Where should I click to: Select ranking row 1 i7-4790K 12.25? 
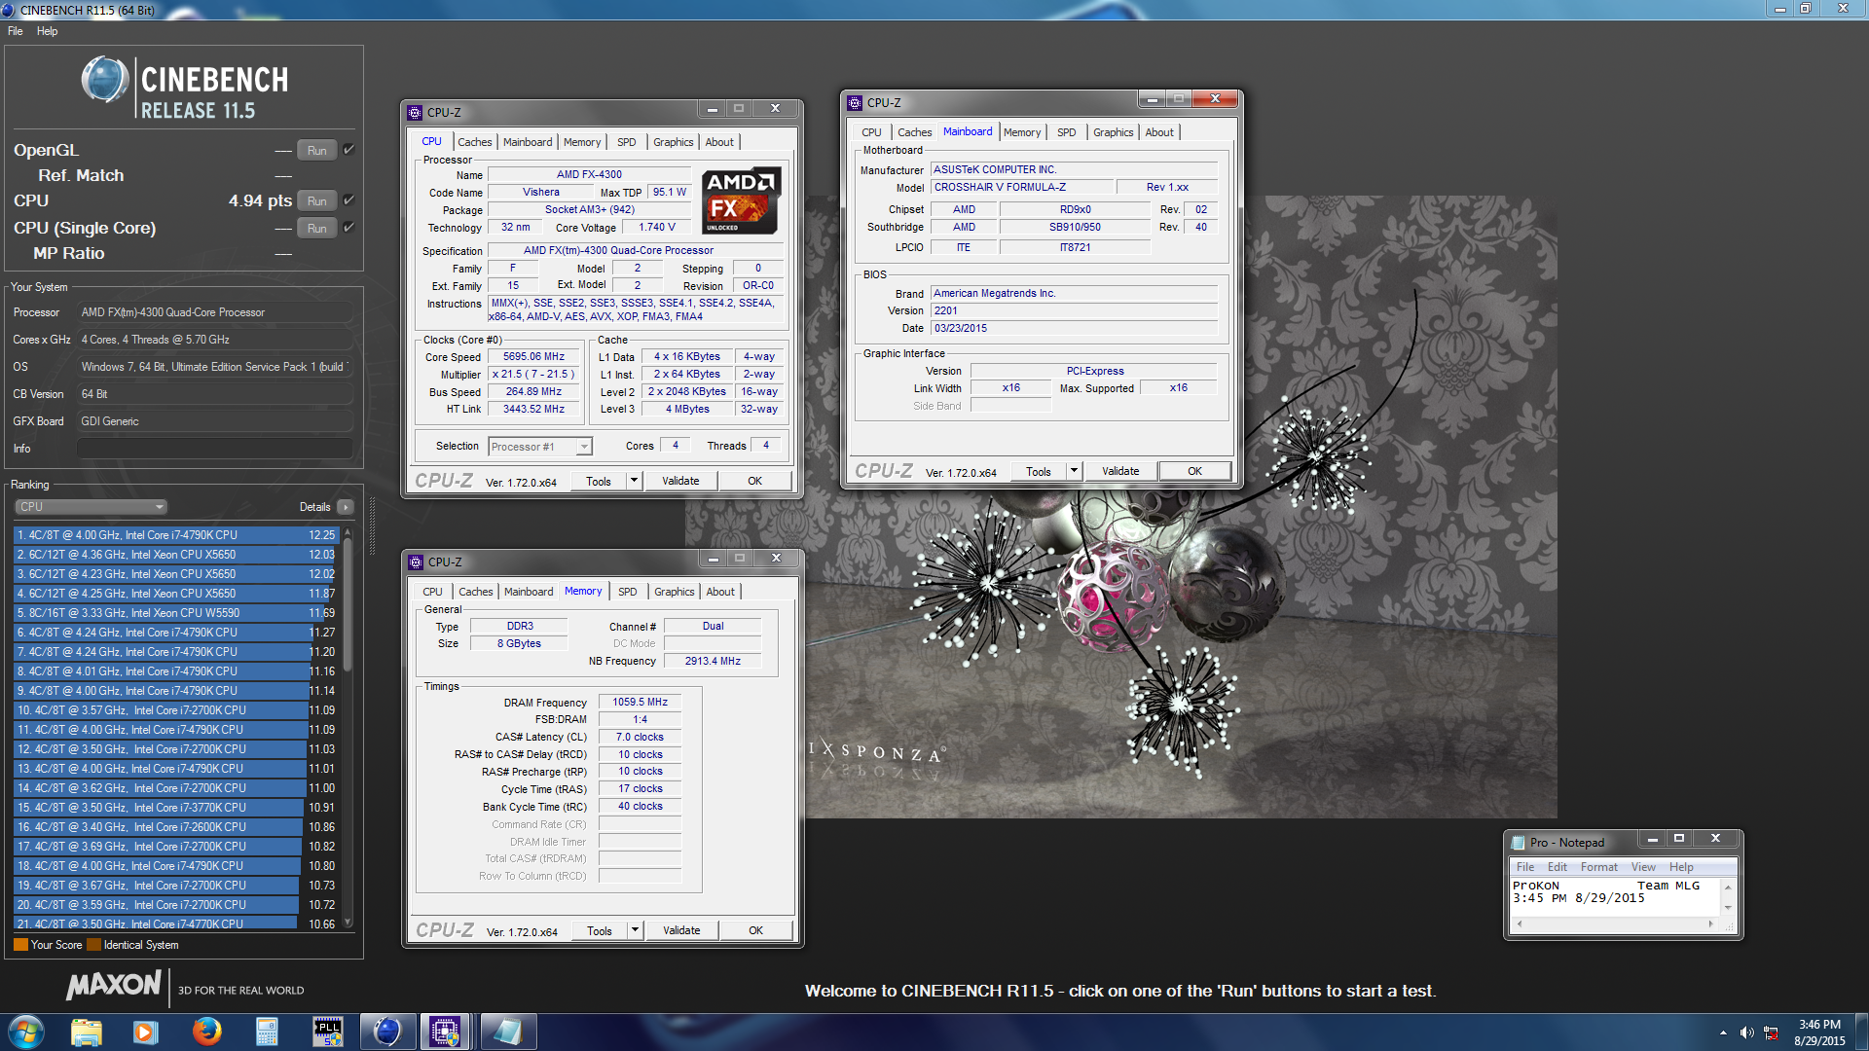[176, 535]
